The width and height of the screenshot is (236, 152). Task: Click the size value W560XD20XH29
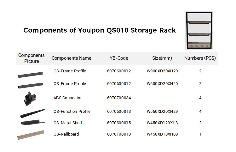coord(162,112)
